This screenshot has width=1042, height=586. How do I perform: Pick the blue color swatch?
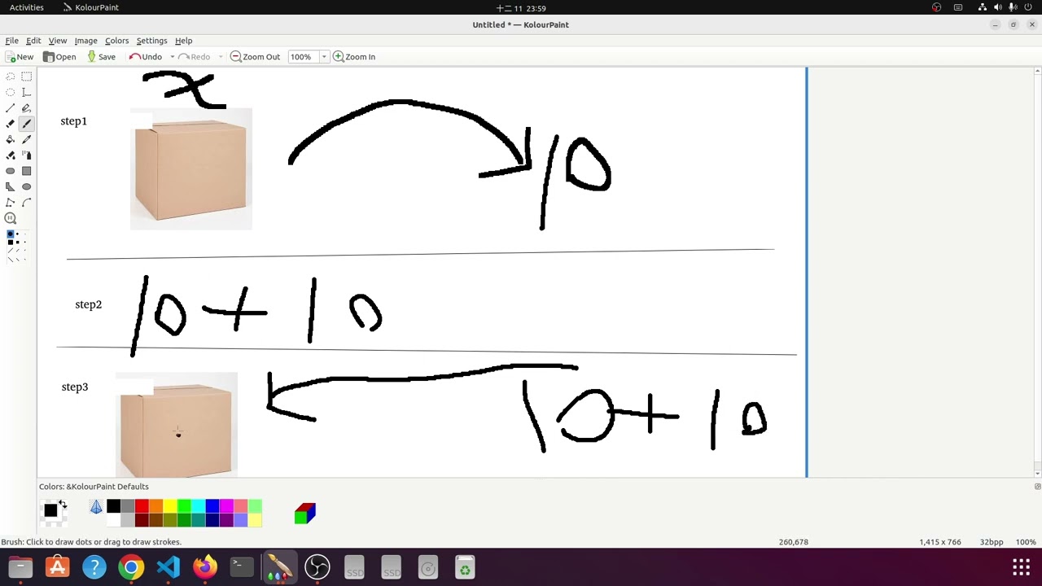click(212, 505)
